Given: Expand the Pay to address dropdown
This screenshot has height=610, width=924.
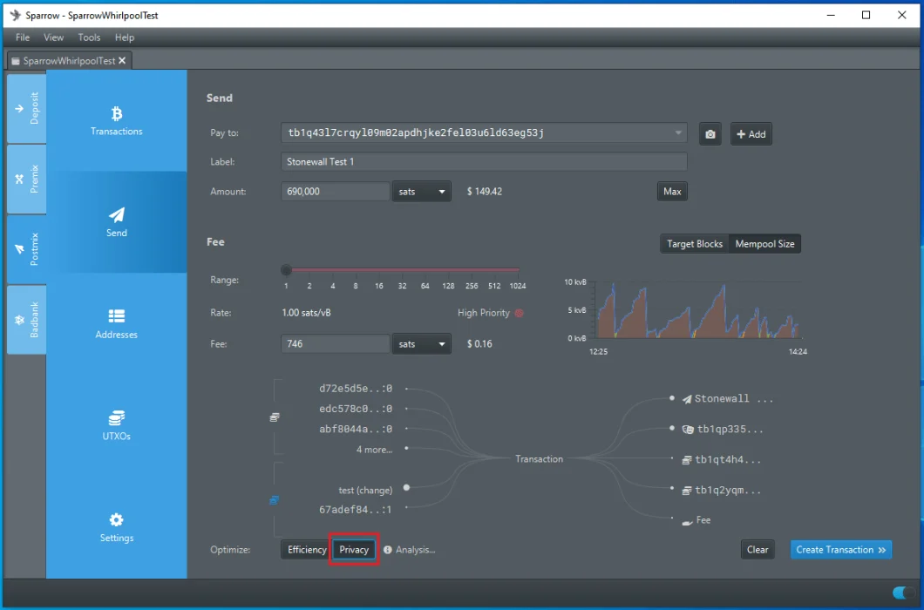Looking at the screenshot, I should pos(678,133).
